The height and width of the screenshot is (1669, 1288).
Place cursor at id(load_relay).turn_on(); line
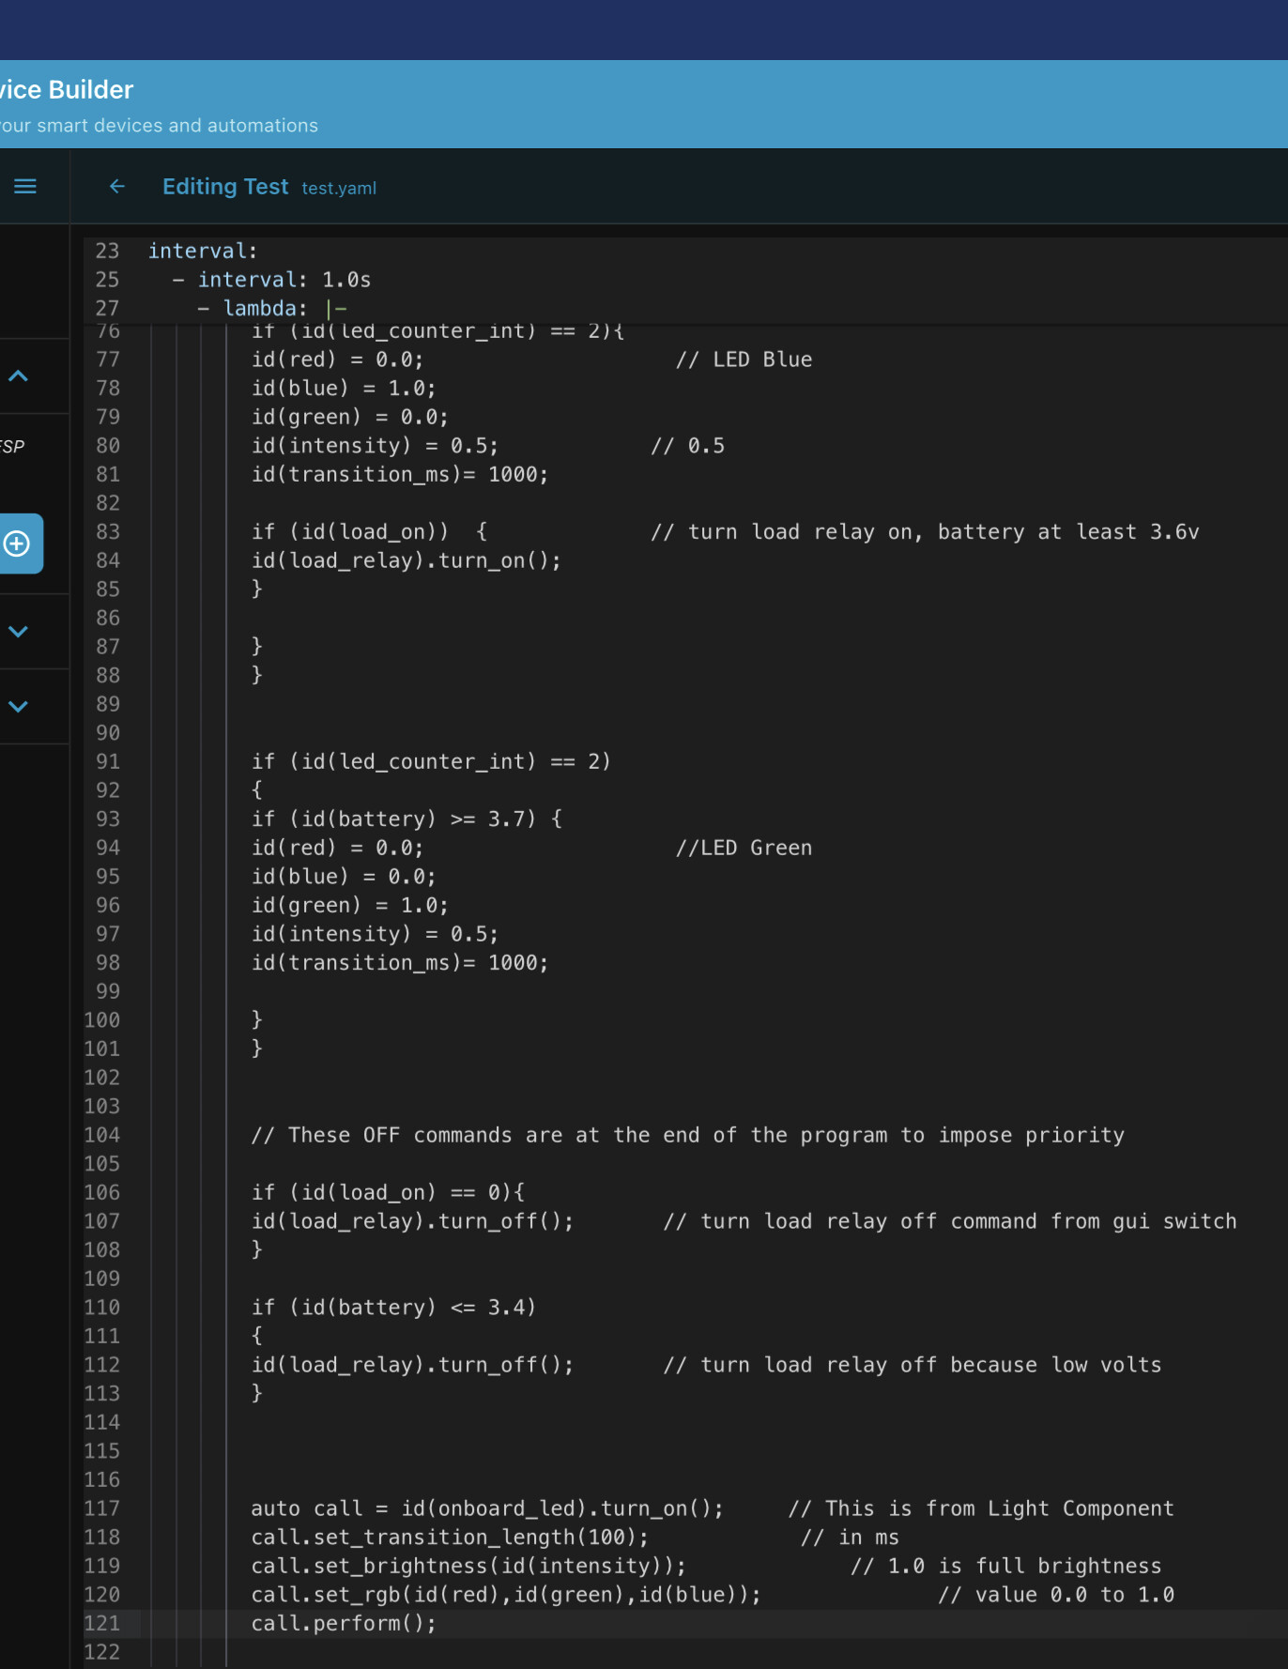tap(406, 561)
